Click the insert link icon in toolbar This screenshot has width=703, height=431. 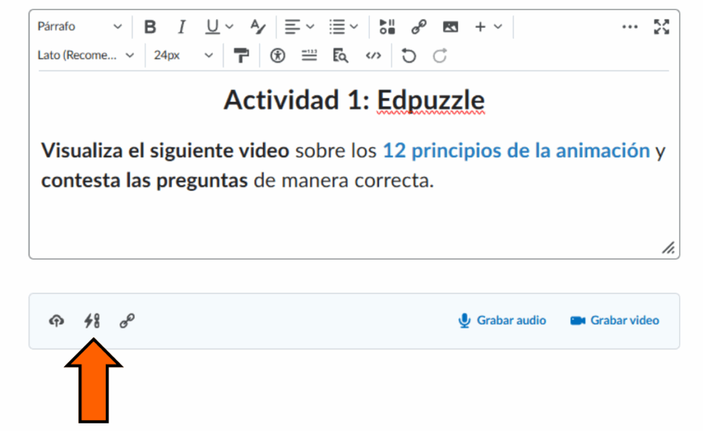click(x=419, y=27)
